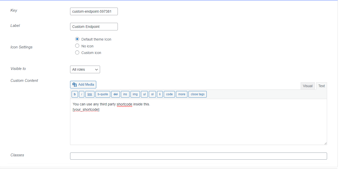Select the Default theme Icon radio option

click(77, 39)
